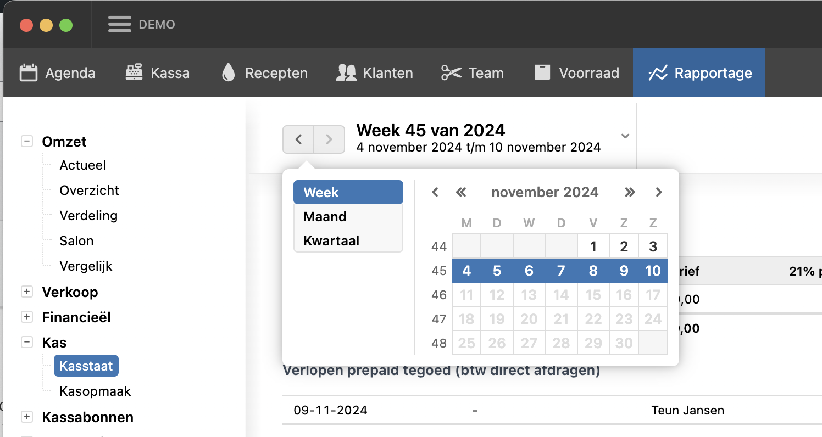Select Kwartaal as the period type
This screenshot has height=437, width=822.
pyautogui.click(x=331, y=241)
